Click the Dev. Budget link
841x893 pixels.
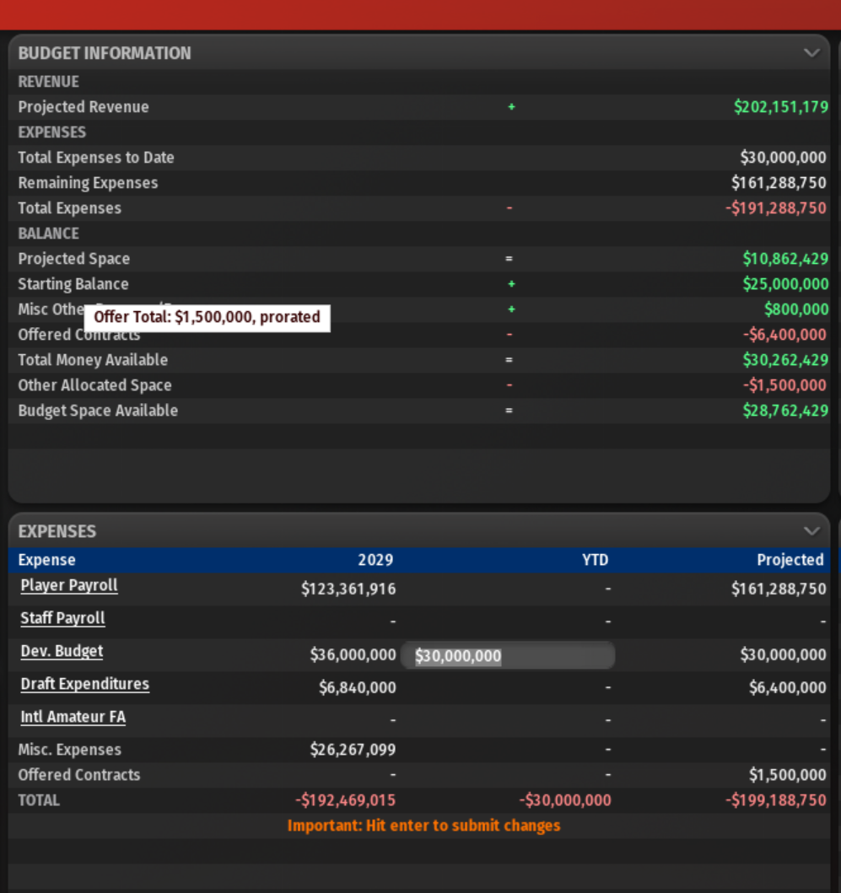pos(62,651)
